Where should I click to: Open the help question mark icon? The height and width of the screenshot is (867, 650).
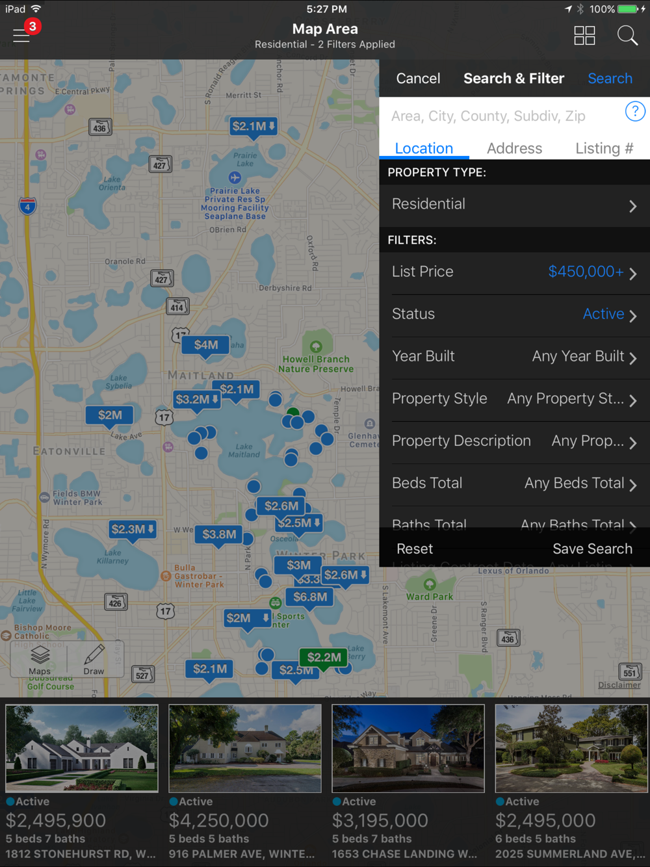pos(635,111)
